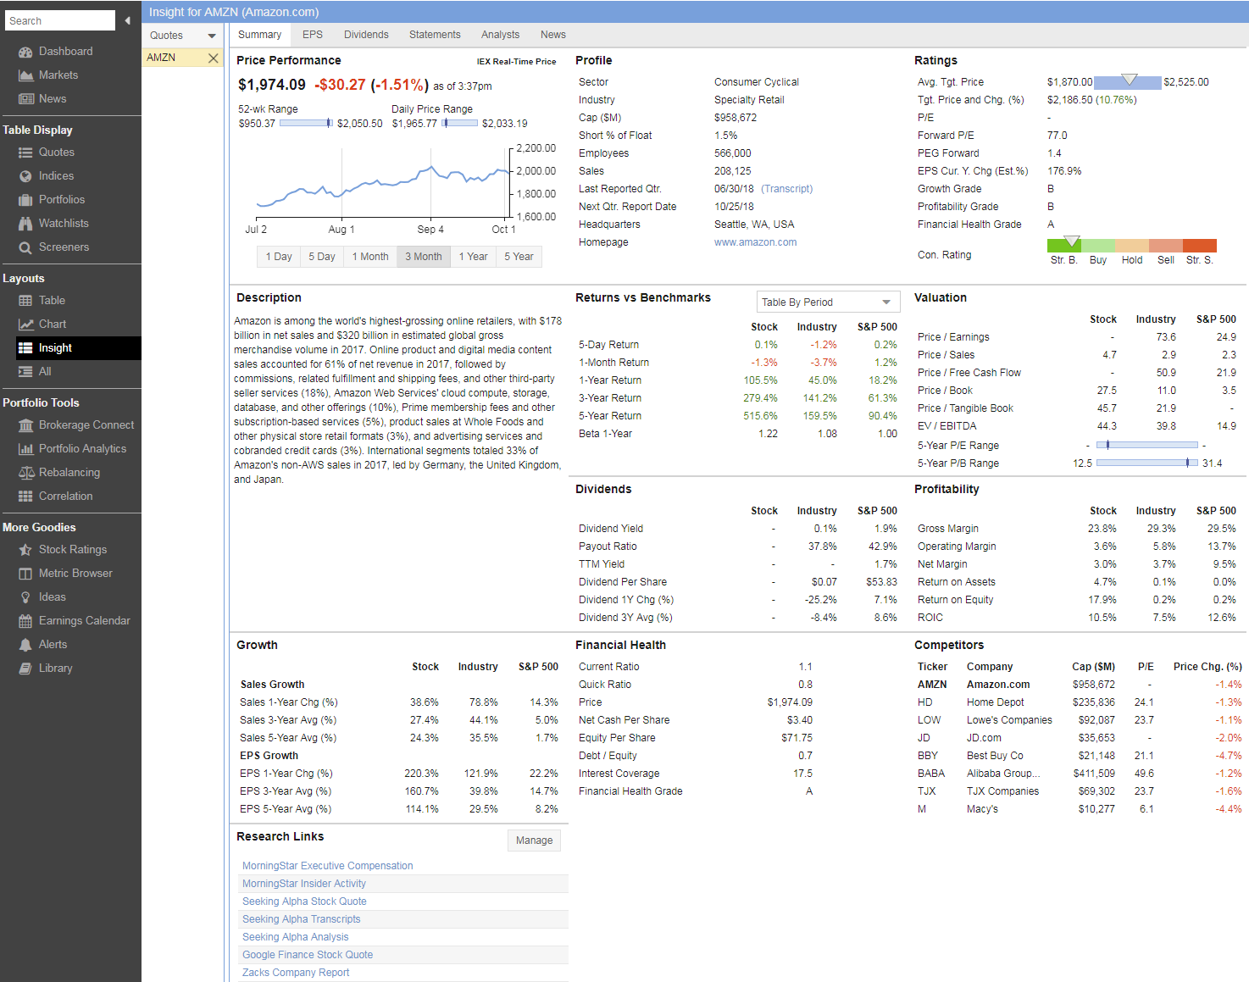Switch to the Dividends tab

point(366,35)
